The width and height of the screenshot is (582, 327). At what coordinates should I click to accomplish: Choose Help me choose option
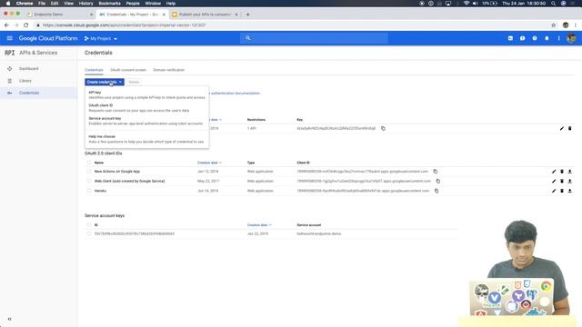pos(146,139)
